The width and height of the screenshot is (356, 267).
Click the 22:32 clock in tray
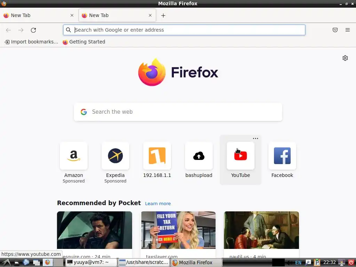pyautogui.click(x=330, y=262)
